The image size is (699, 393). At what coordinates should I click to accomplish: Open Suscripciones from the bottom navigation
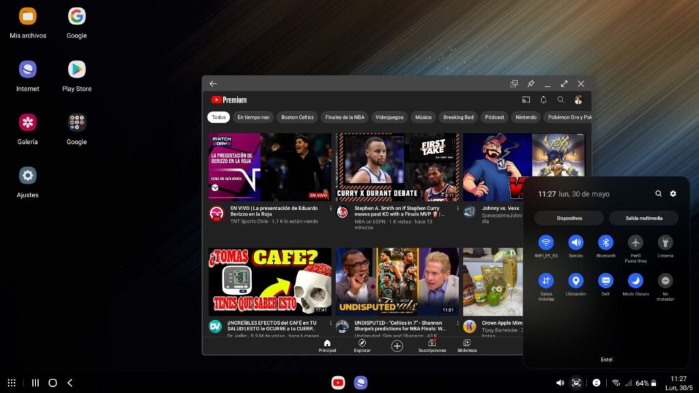(x=432, y=345)
